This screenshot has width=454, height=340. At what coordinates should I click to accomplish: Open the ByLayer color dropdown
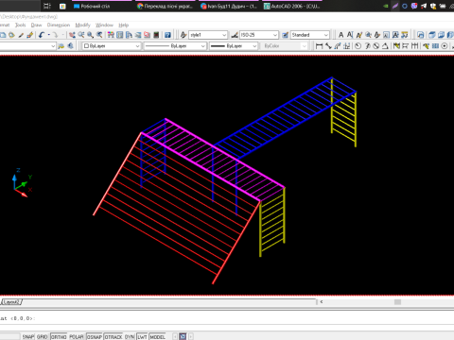click(x=137, y=46)
